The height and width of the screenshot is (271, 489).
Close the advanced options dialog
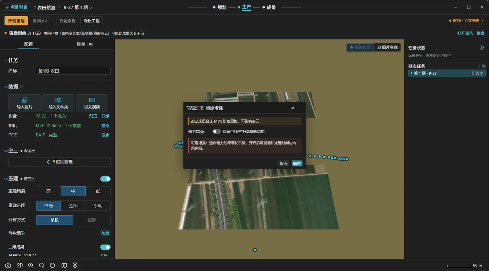(293, 108)
